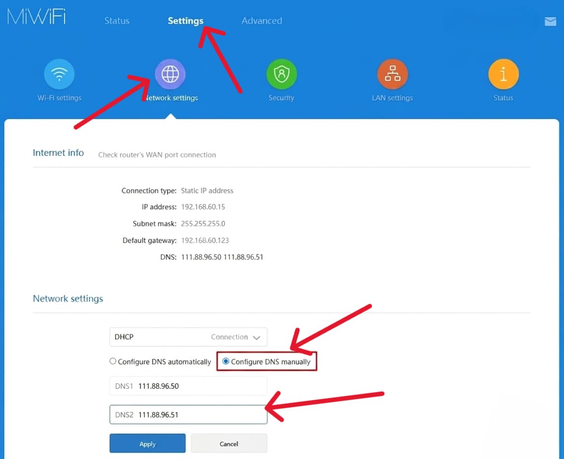This screenshot has width=564, height=459.
Task: Click the Security label
Action: click(x=281, y=98)
